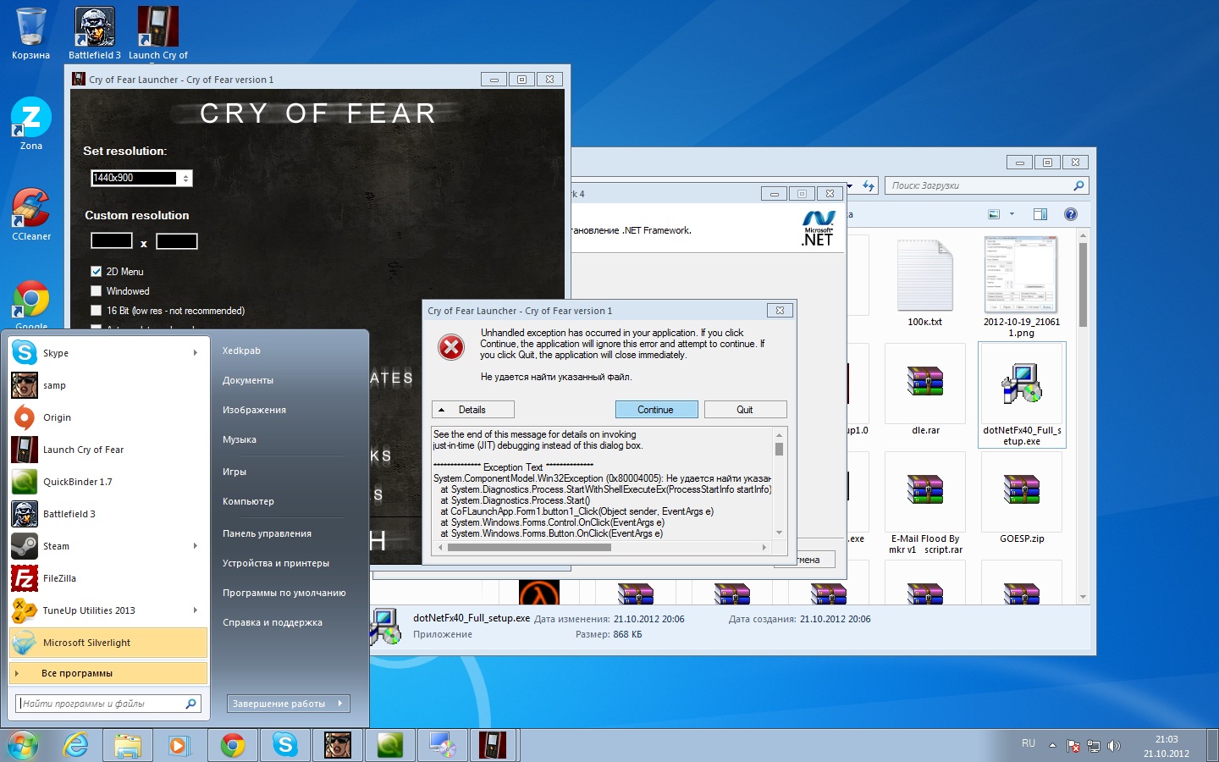
Task: Click the Start menu search field
Action: coord(108,704)
